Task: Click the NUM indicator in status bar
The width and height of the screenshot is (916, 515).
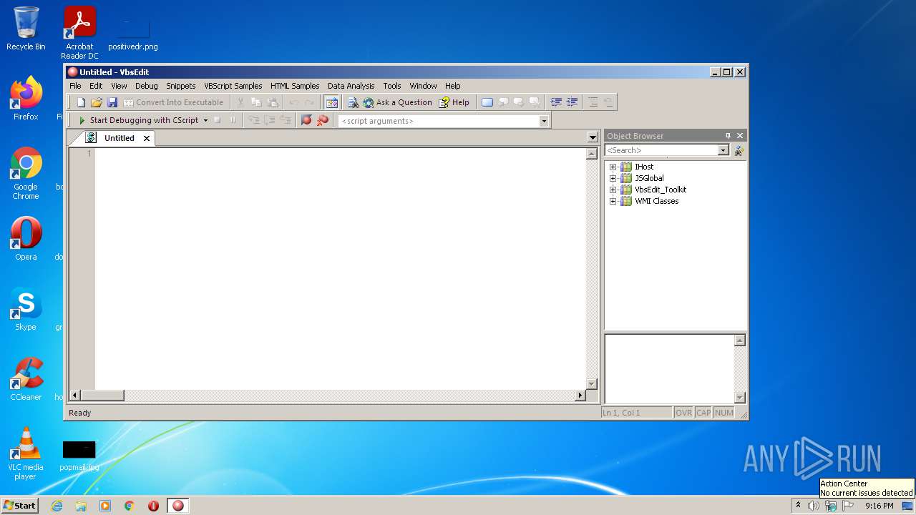Action: [724, 413]
